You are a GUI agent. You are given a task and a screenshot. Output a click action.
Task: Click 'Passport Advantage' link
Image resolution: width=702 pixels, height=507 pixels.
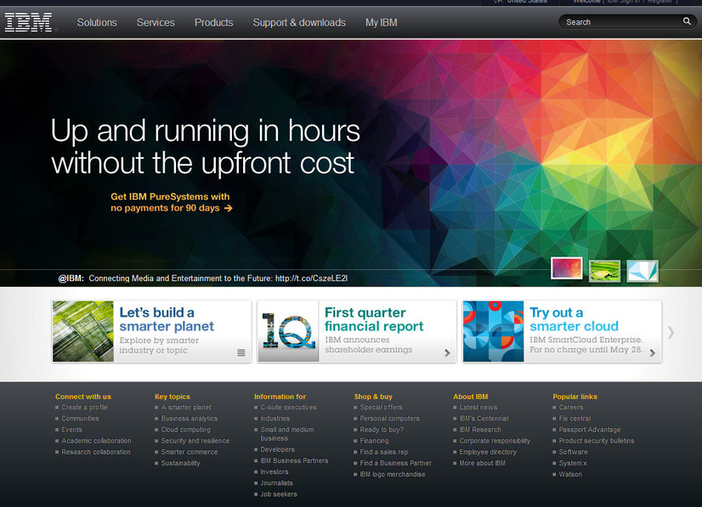[590, 430]
